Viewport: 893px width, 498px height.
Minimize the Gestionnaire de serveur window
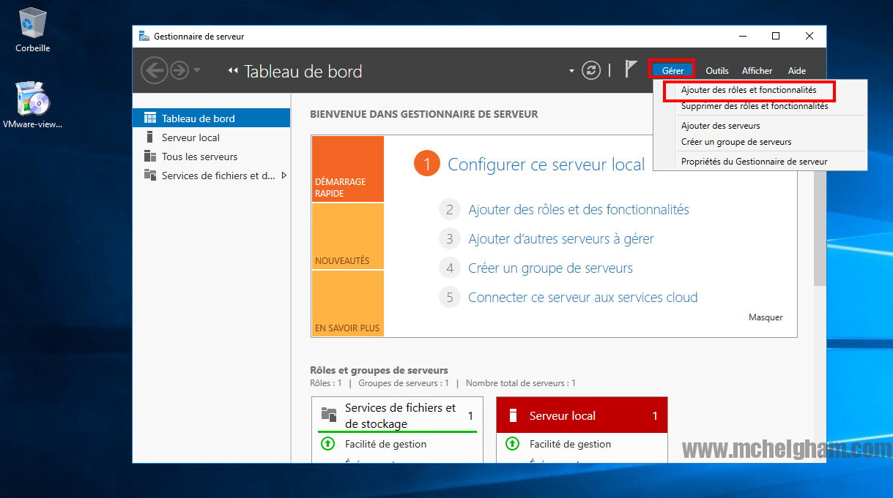point(741,36)
